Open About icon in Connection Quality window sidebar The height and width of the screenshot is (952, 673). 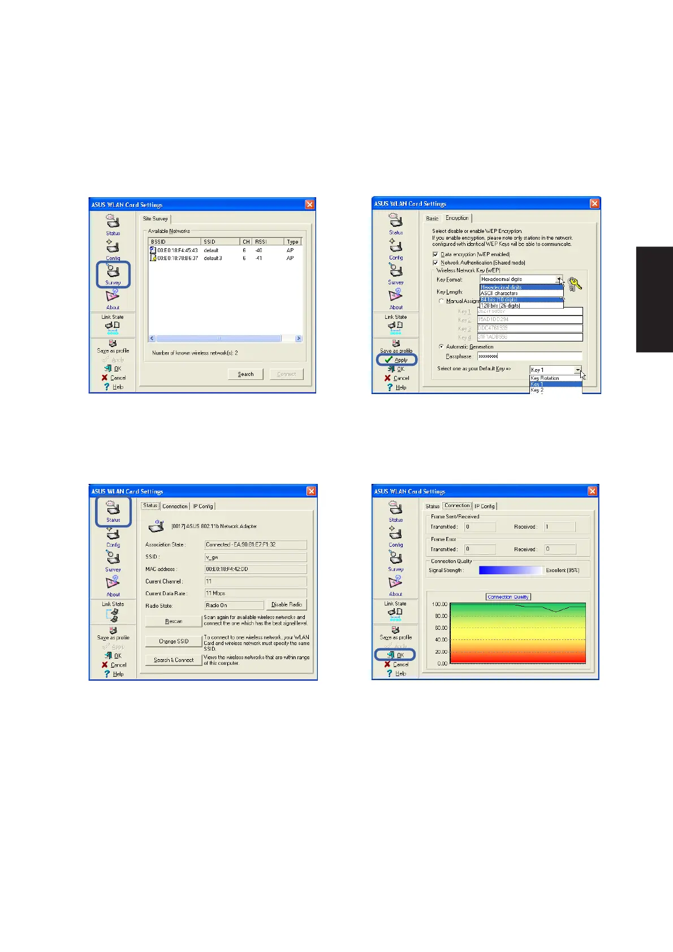[395, 582]
